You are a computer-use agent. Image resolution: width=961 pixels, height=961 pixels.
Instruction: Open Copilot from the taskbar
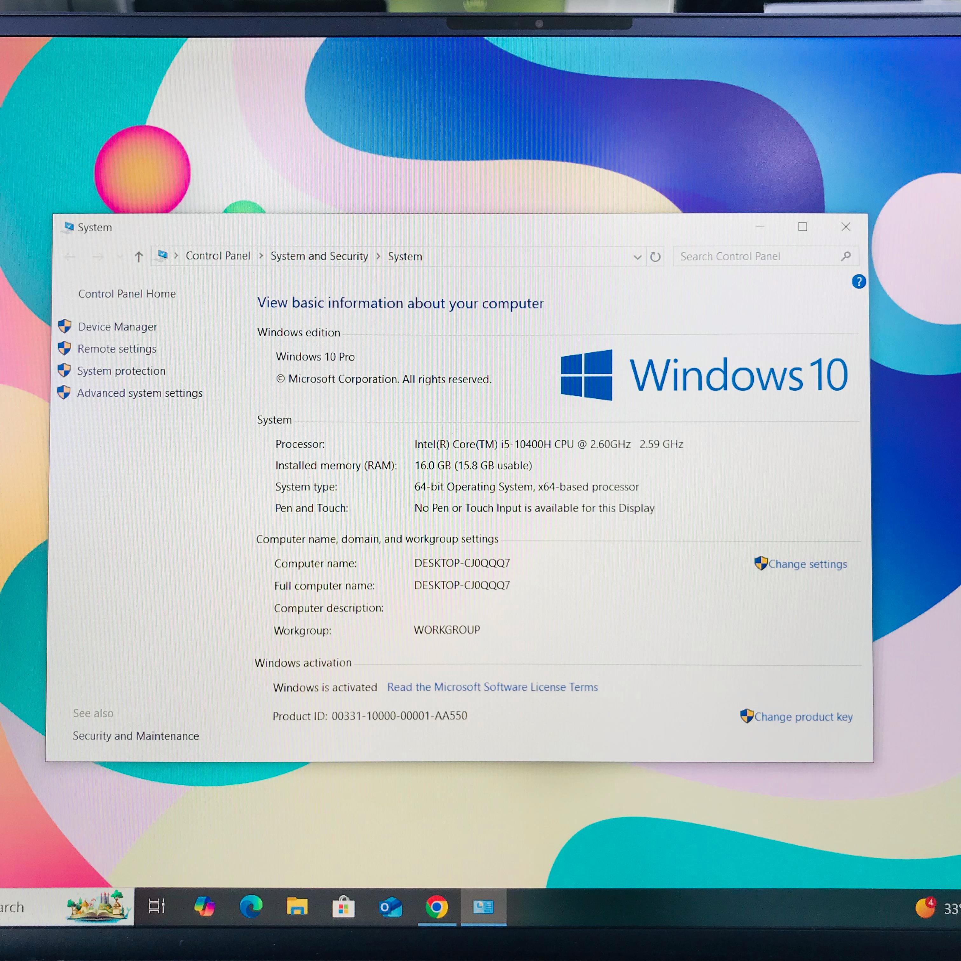(x=204, y=906)
